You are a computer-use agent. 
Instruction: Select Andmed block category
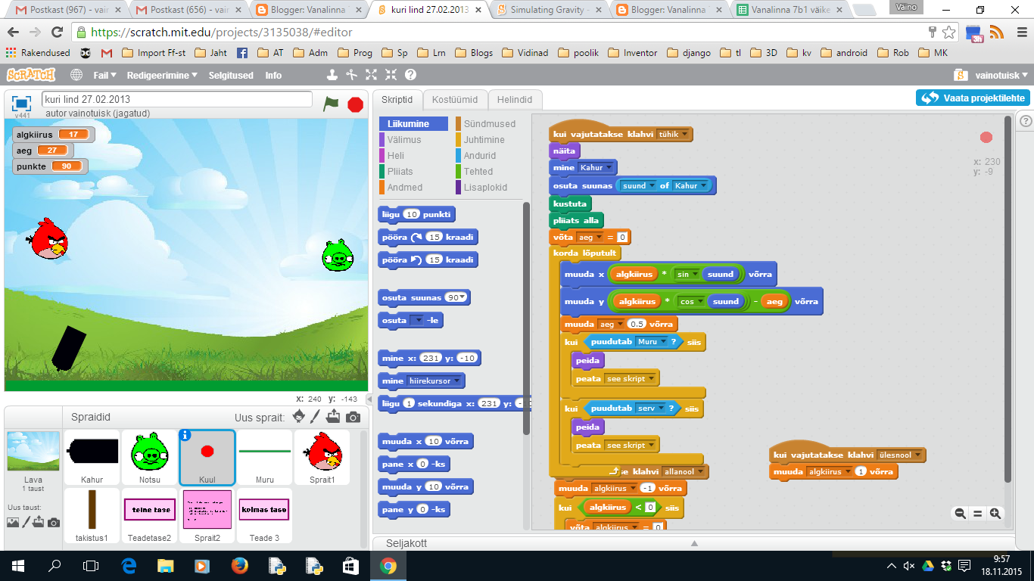tap(415, 188)
